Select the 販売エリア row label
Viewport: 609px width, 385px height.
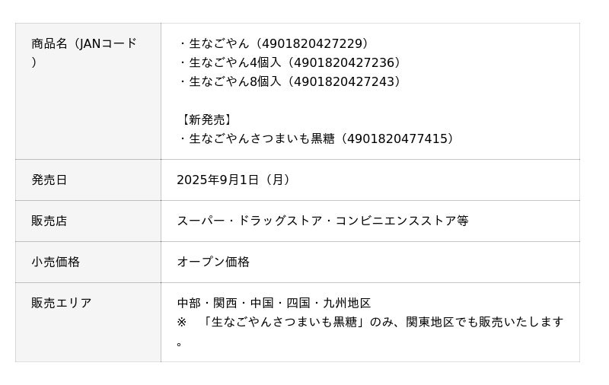62,304
